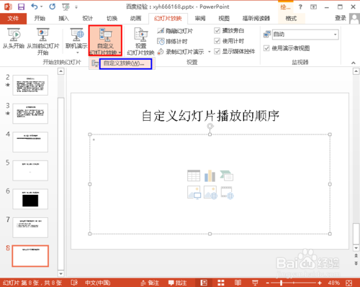Click 录制幻灯片演示 record slide show
Viewport: 360px width, 287px height.
[x=181, y=52]
